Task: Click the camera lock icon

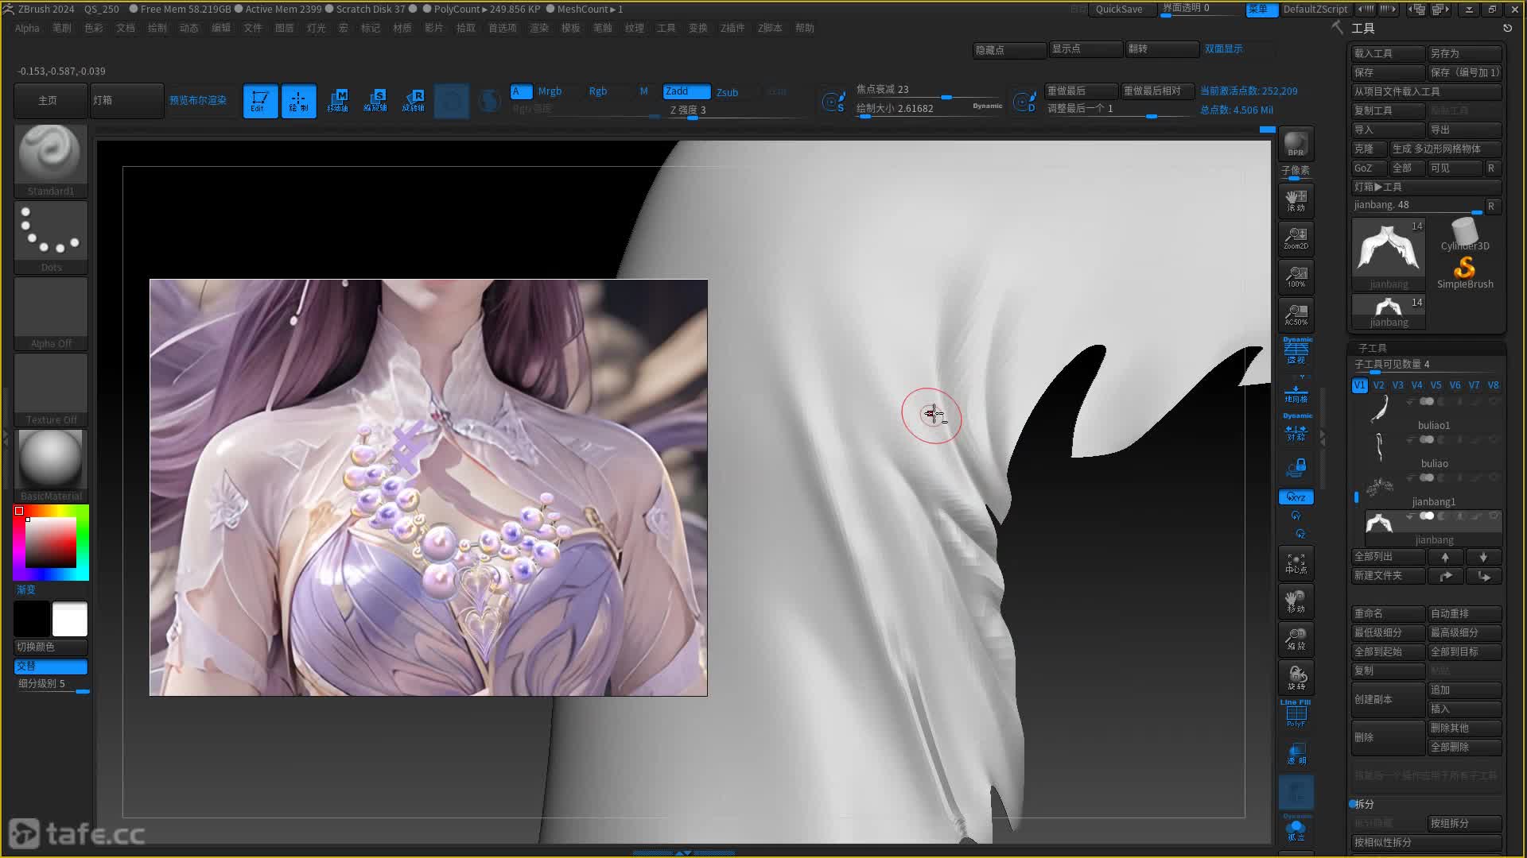Action: pos(1296,467)
